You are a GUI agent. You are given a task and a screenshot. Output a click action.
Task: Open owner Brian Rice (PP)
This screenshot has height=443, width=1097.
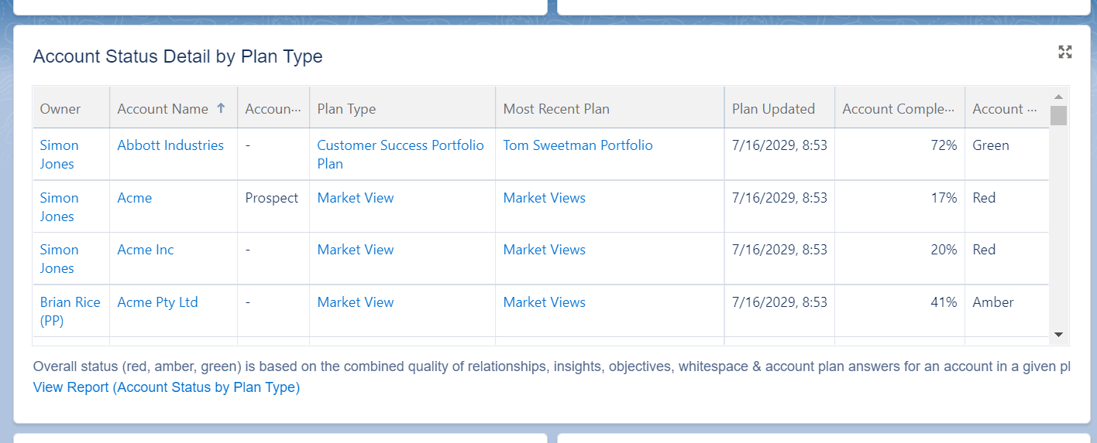point(70,312)
